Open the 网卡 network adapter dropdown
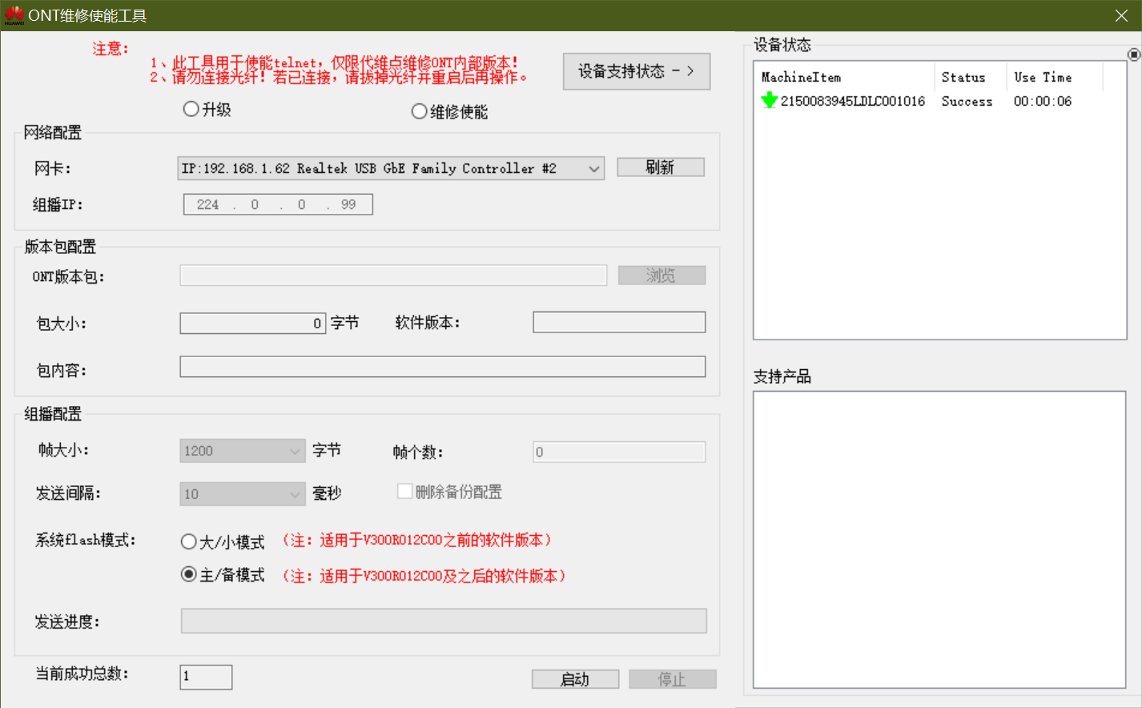 click(x=593, y=168)
